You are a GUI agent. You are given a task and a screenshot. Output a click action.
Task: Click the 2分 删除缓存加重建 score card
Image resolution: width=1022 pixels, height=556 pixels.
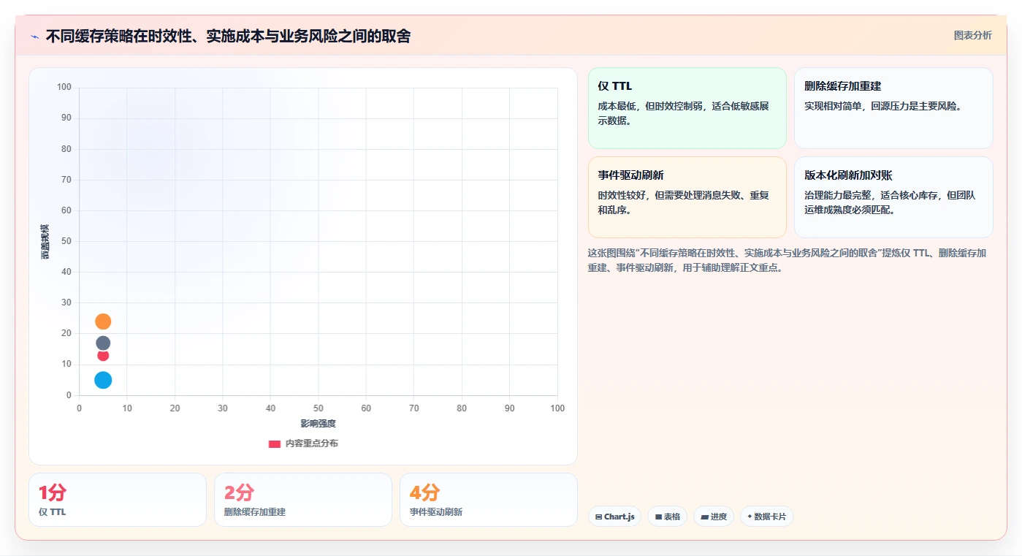click(303, 500)
